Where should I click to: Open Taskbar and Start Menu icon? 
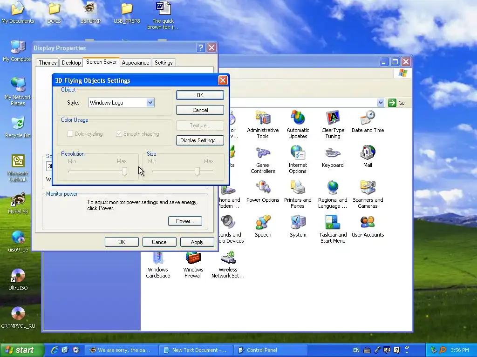333,229
